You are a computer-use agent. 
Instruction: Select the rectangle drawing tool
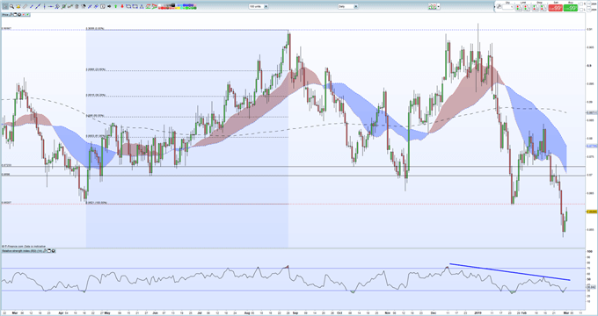coord(135,6)
